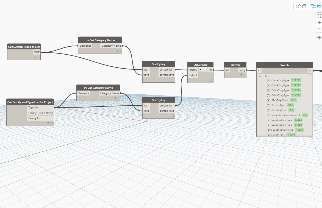322x208 pixels.
Task: Toggle preview square on Get System Types node
Action: tap(35, 58)
